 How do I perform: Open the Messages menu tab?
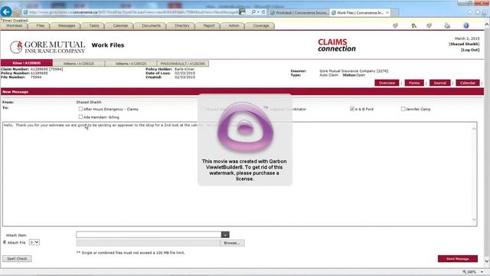pyautogui.click(x=67, y=25)
